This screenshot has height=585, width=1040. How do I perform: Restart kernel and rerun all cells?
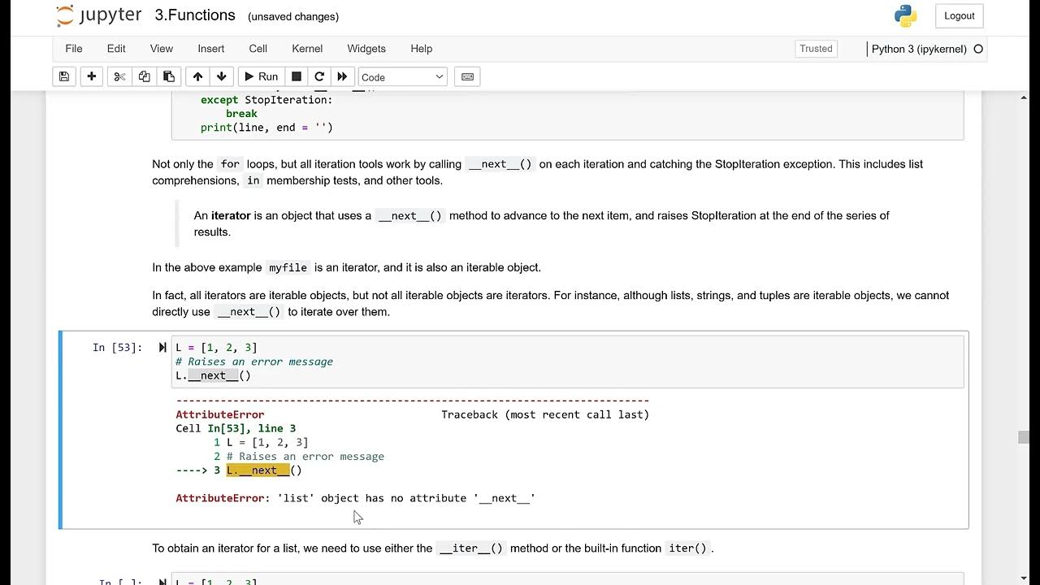[342, 76]
